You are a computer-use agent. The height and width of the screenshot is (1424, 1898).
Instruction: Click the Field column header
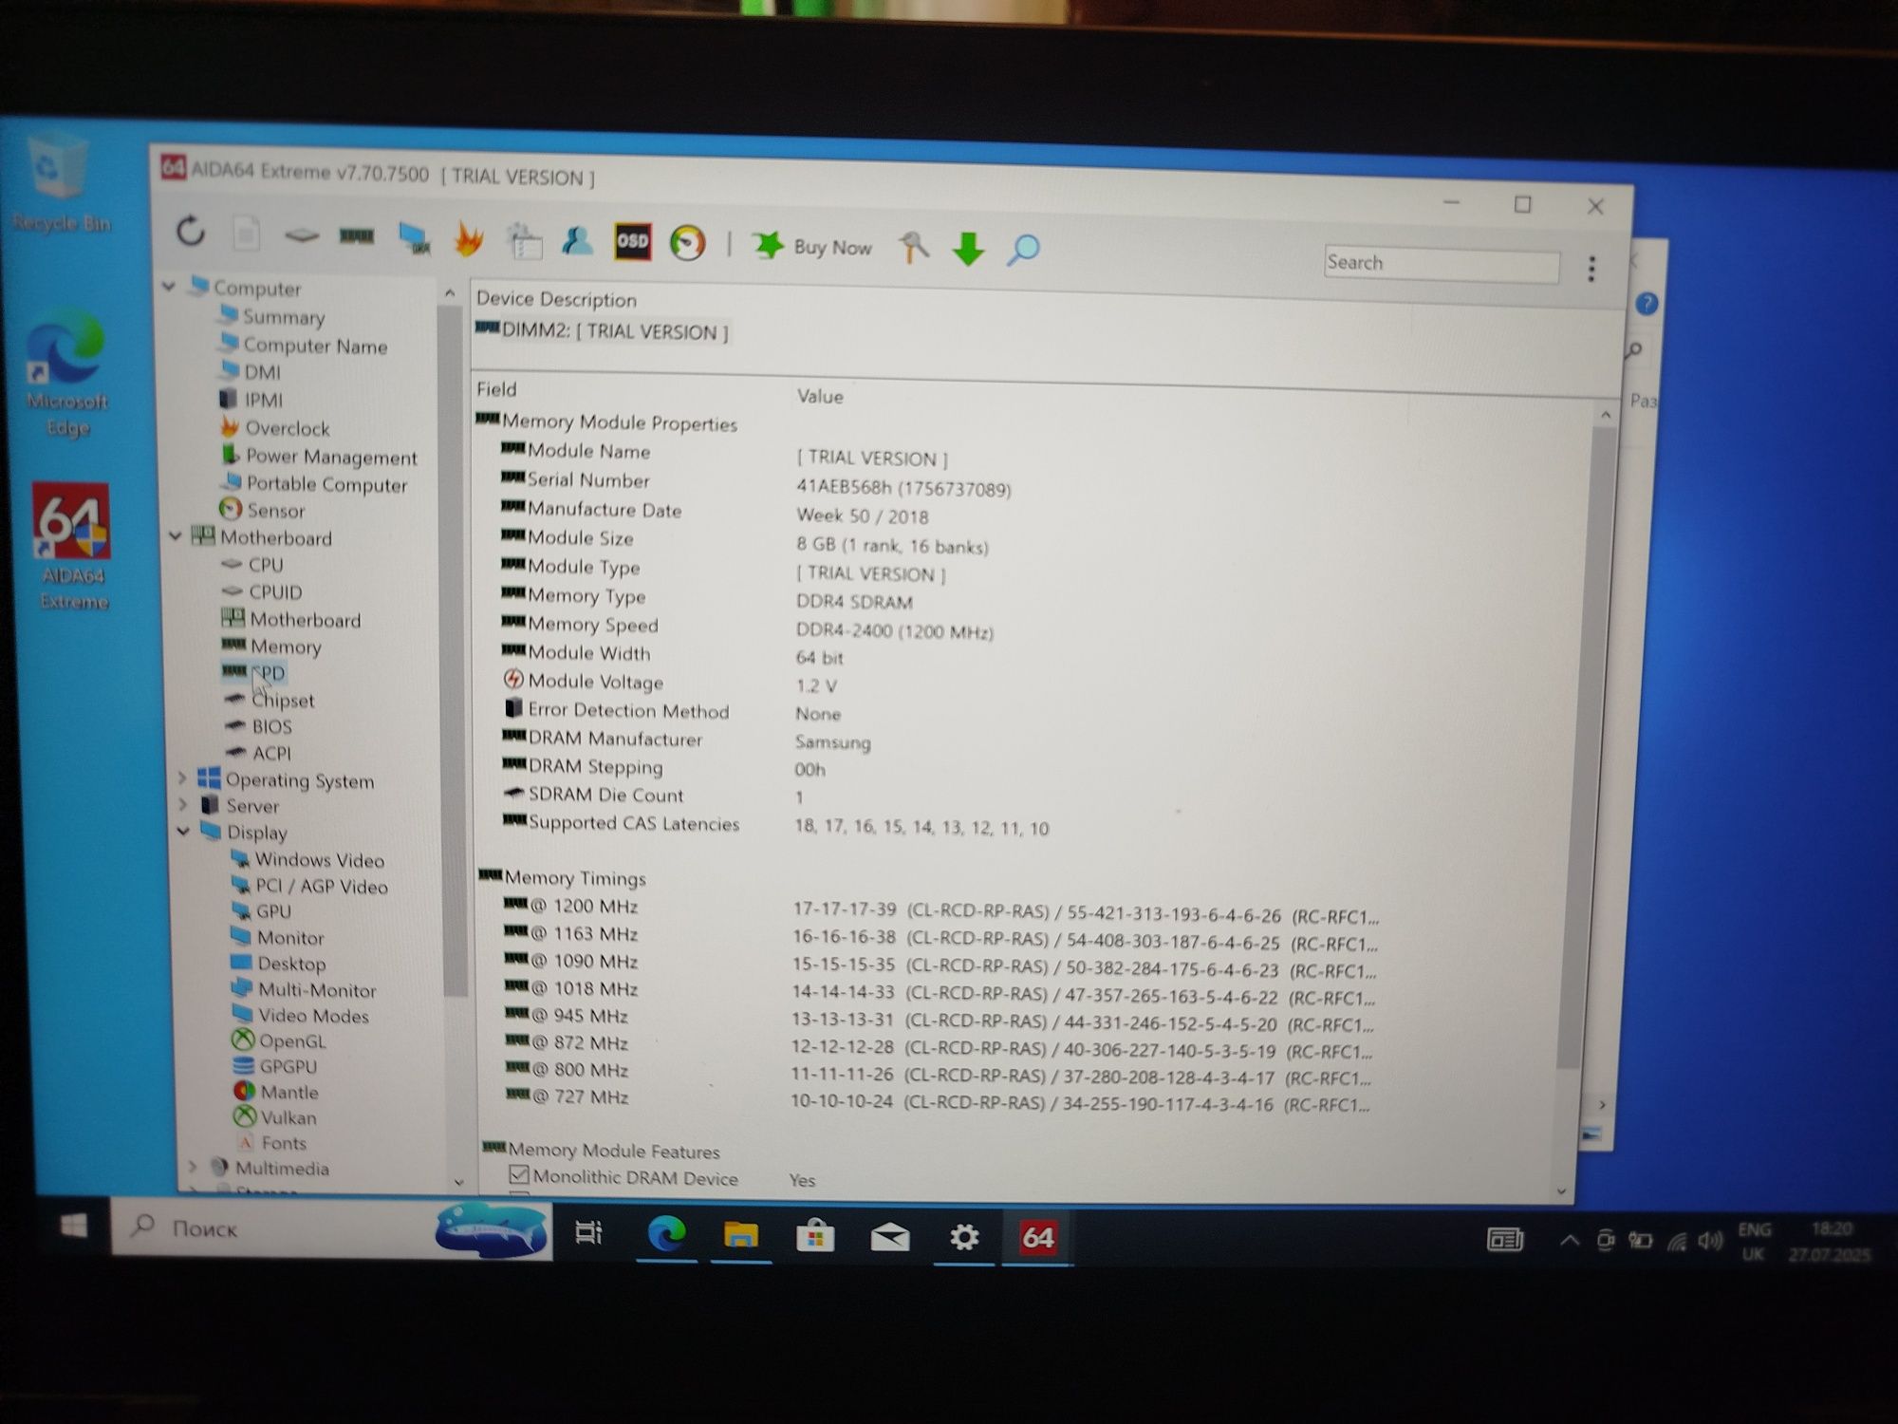(496, 389)
